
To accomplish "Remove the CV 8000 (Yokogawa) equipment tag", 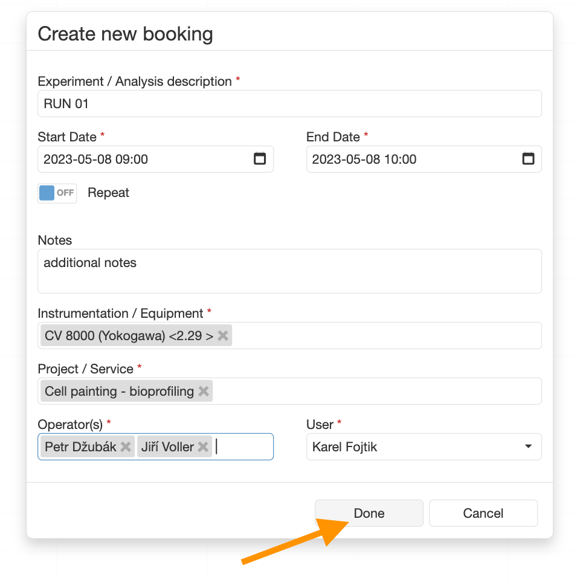I will (x=223, y=335).
